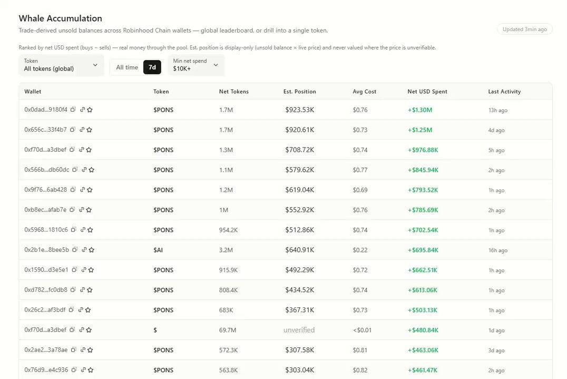Click the Whale Accumulation heading
This screenshot has height=379, width=567.
pos(61,18)
